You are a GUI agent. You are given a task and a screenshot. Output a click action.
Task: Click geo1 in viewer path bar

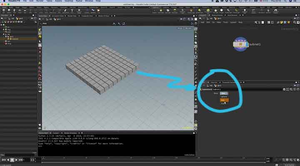click(x=57, y=19)
